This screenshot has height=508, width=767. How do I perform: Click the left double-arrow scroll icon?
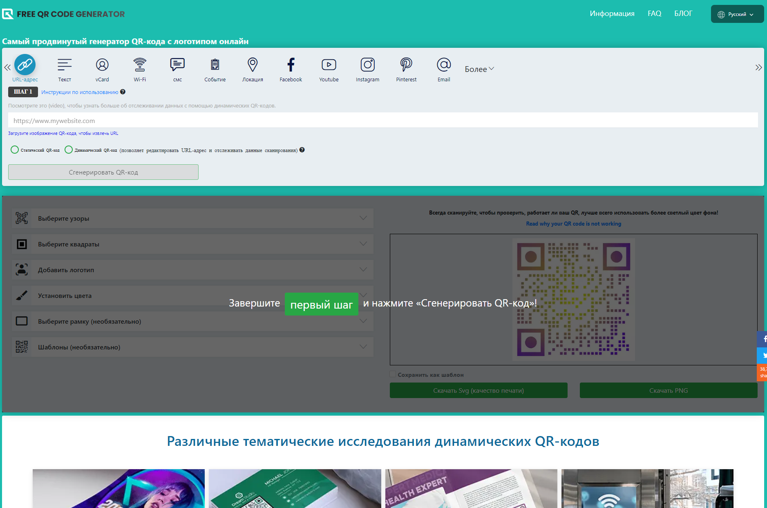pyautogui.click(x=7, y=67)
